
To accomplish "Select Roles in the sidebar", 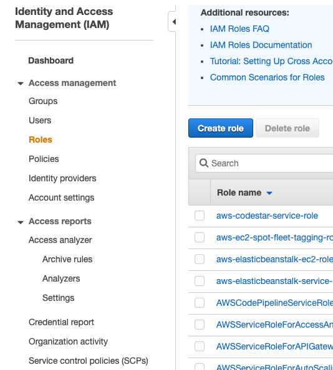I will click(41, 140).
